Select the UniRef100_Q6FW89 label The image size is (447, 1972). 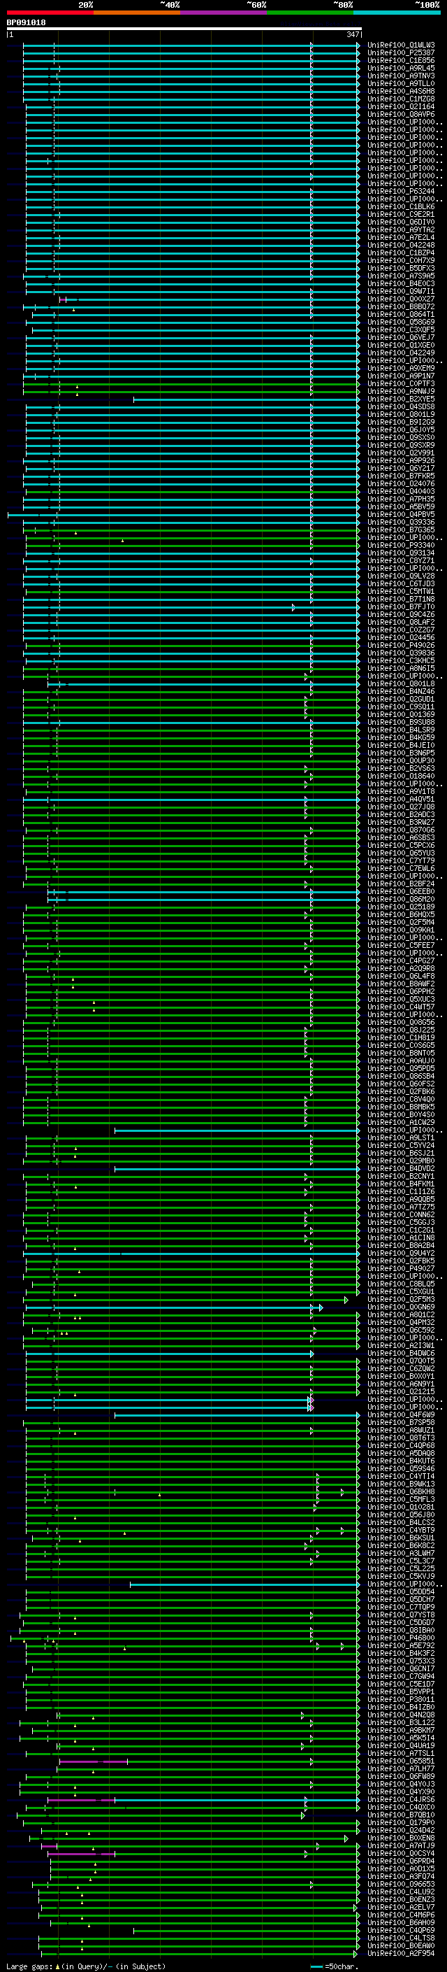(401, 1776)
